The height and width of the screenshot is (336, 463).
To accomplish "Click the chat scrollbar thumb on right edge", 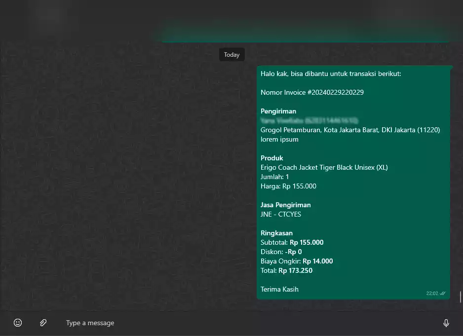I will pos(461,297).
